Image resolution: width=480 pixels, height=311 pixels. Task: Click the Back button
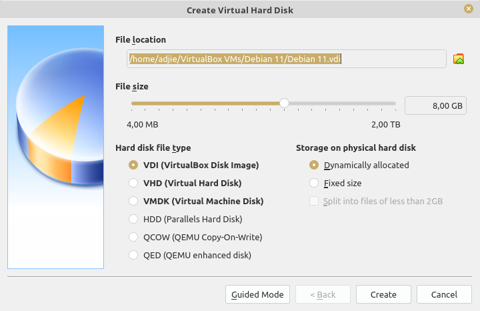323,294
